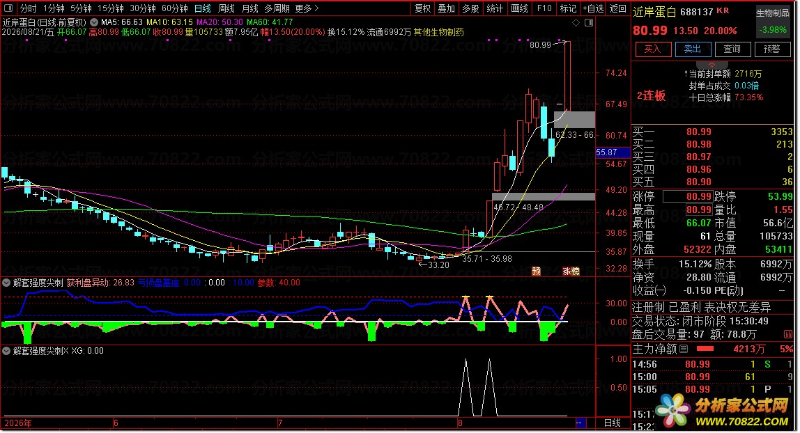Open the 主力净额 detail list icon

click(684, 349)
